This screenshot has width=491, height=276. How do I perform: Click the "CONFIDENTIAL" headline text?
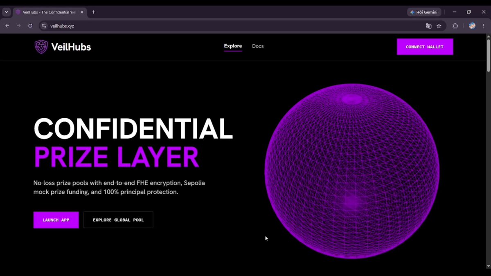pos(133,128)
